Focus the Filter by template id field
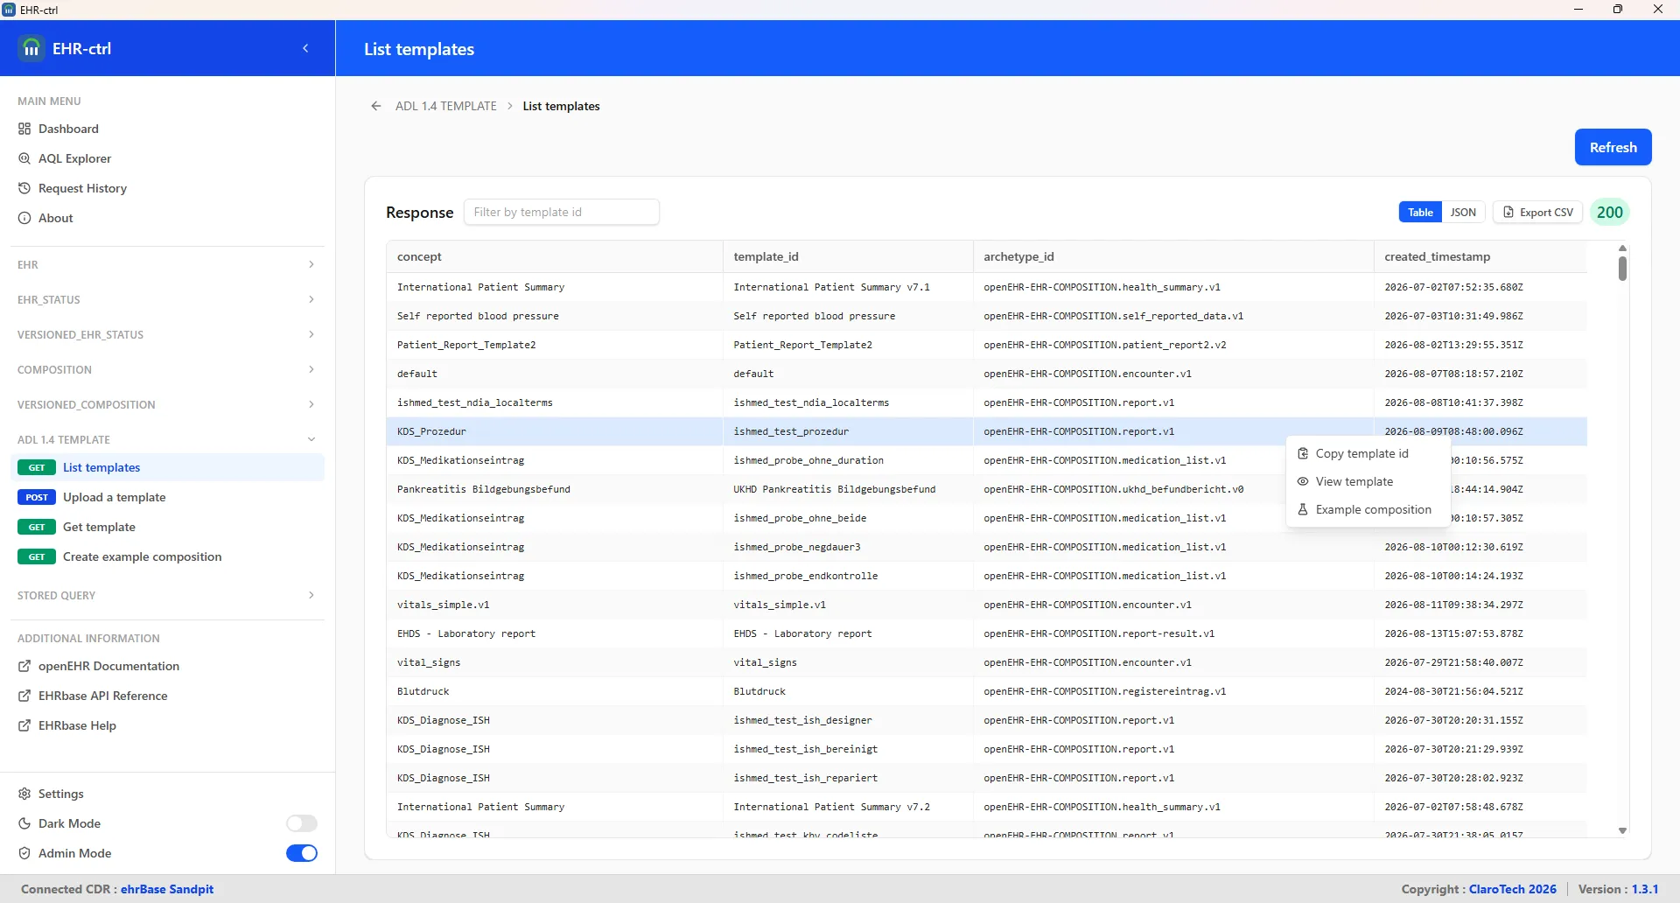Screen dimensions: 1680x903 [562, 212]
